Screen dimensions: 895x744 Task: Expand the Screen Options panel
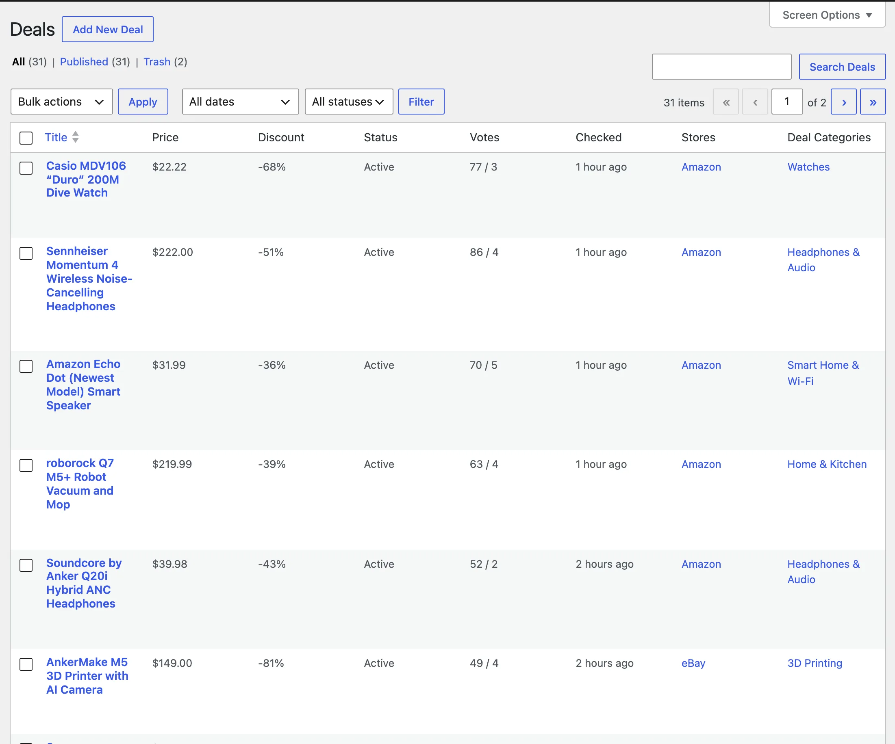click(827, 15)
